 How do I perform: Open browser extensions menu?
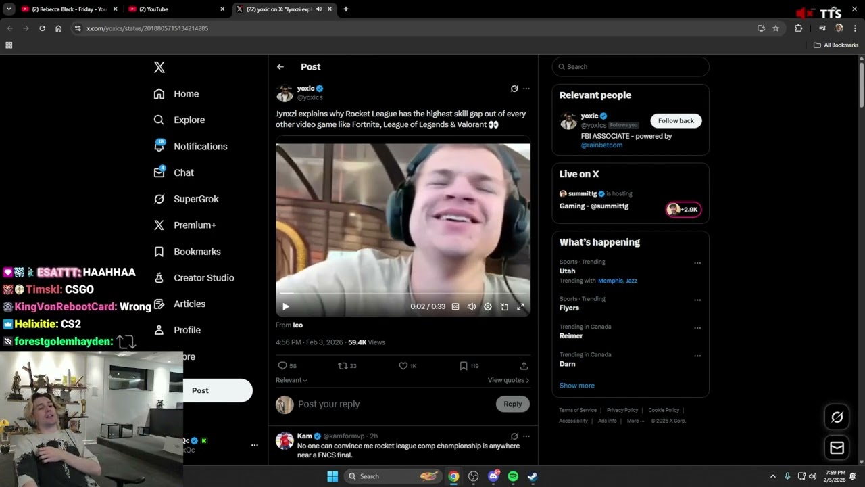[798, 28]
